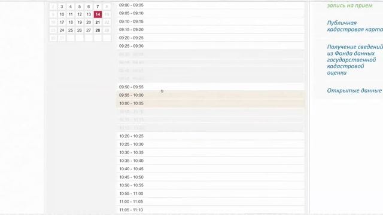The image size is (383, 215).
Task: Select the 10:55 - 11:00 time slot
Action: point(211,193)
